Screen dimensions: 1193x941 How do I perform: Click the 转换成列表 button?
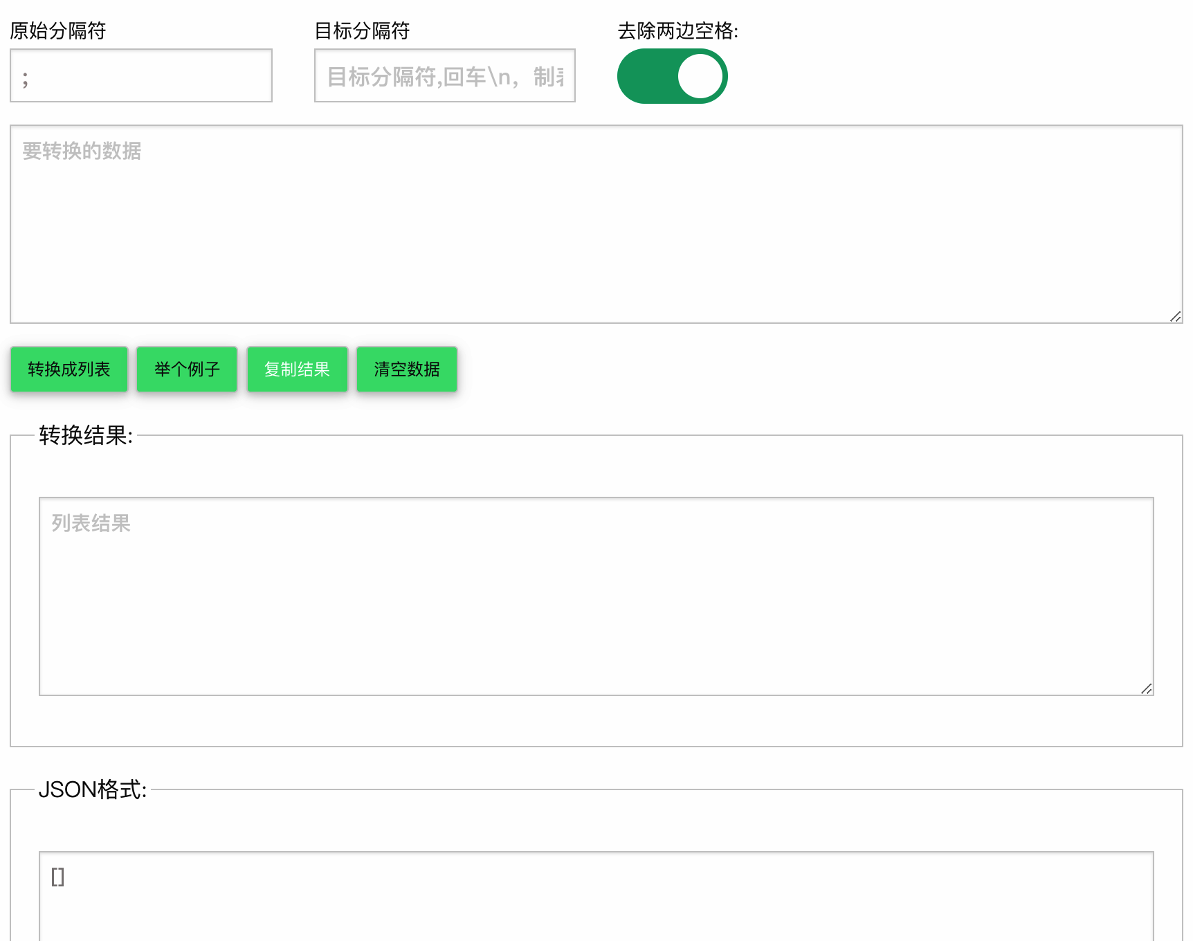point(69,369)
